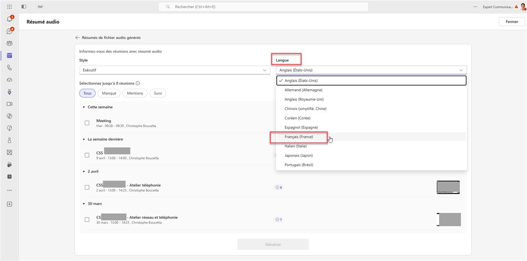527x261 pixels.
Task: Select the Atelier réseau et téléphonie checkbox
Action: pos(87,219)
